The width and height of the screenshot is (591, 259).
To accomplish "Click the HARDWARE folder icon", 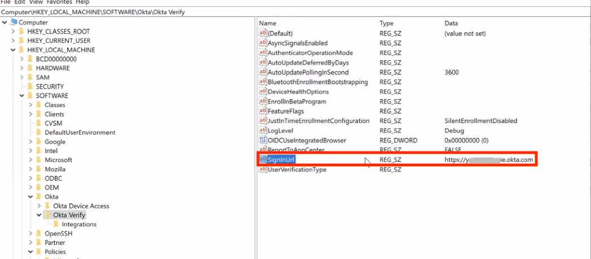I will (30, 68).
